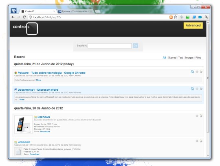This screenshot has width=220, height=166.
Task: Open the unknown entry beside the phone thumbnail
Action: tap(44, 117)
